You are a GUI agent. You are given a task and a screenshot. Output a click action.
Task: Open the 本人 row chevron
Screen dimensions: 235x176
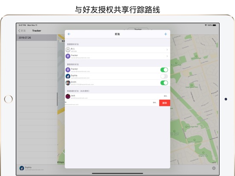167,50
